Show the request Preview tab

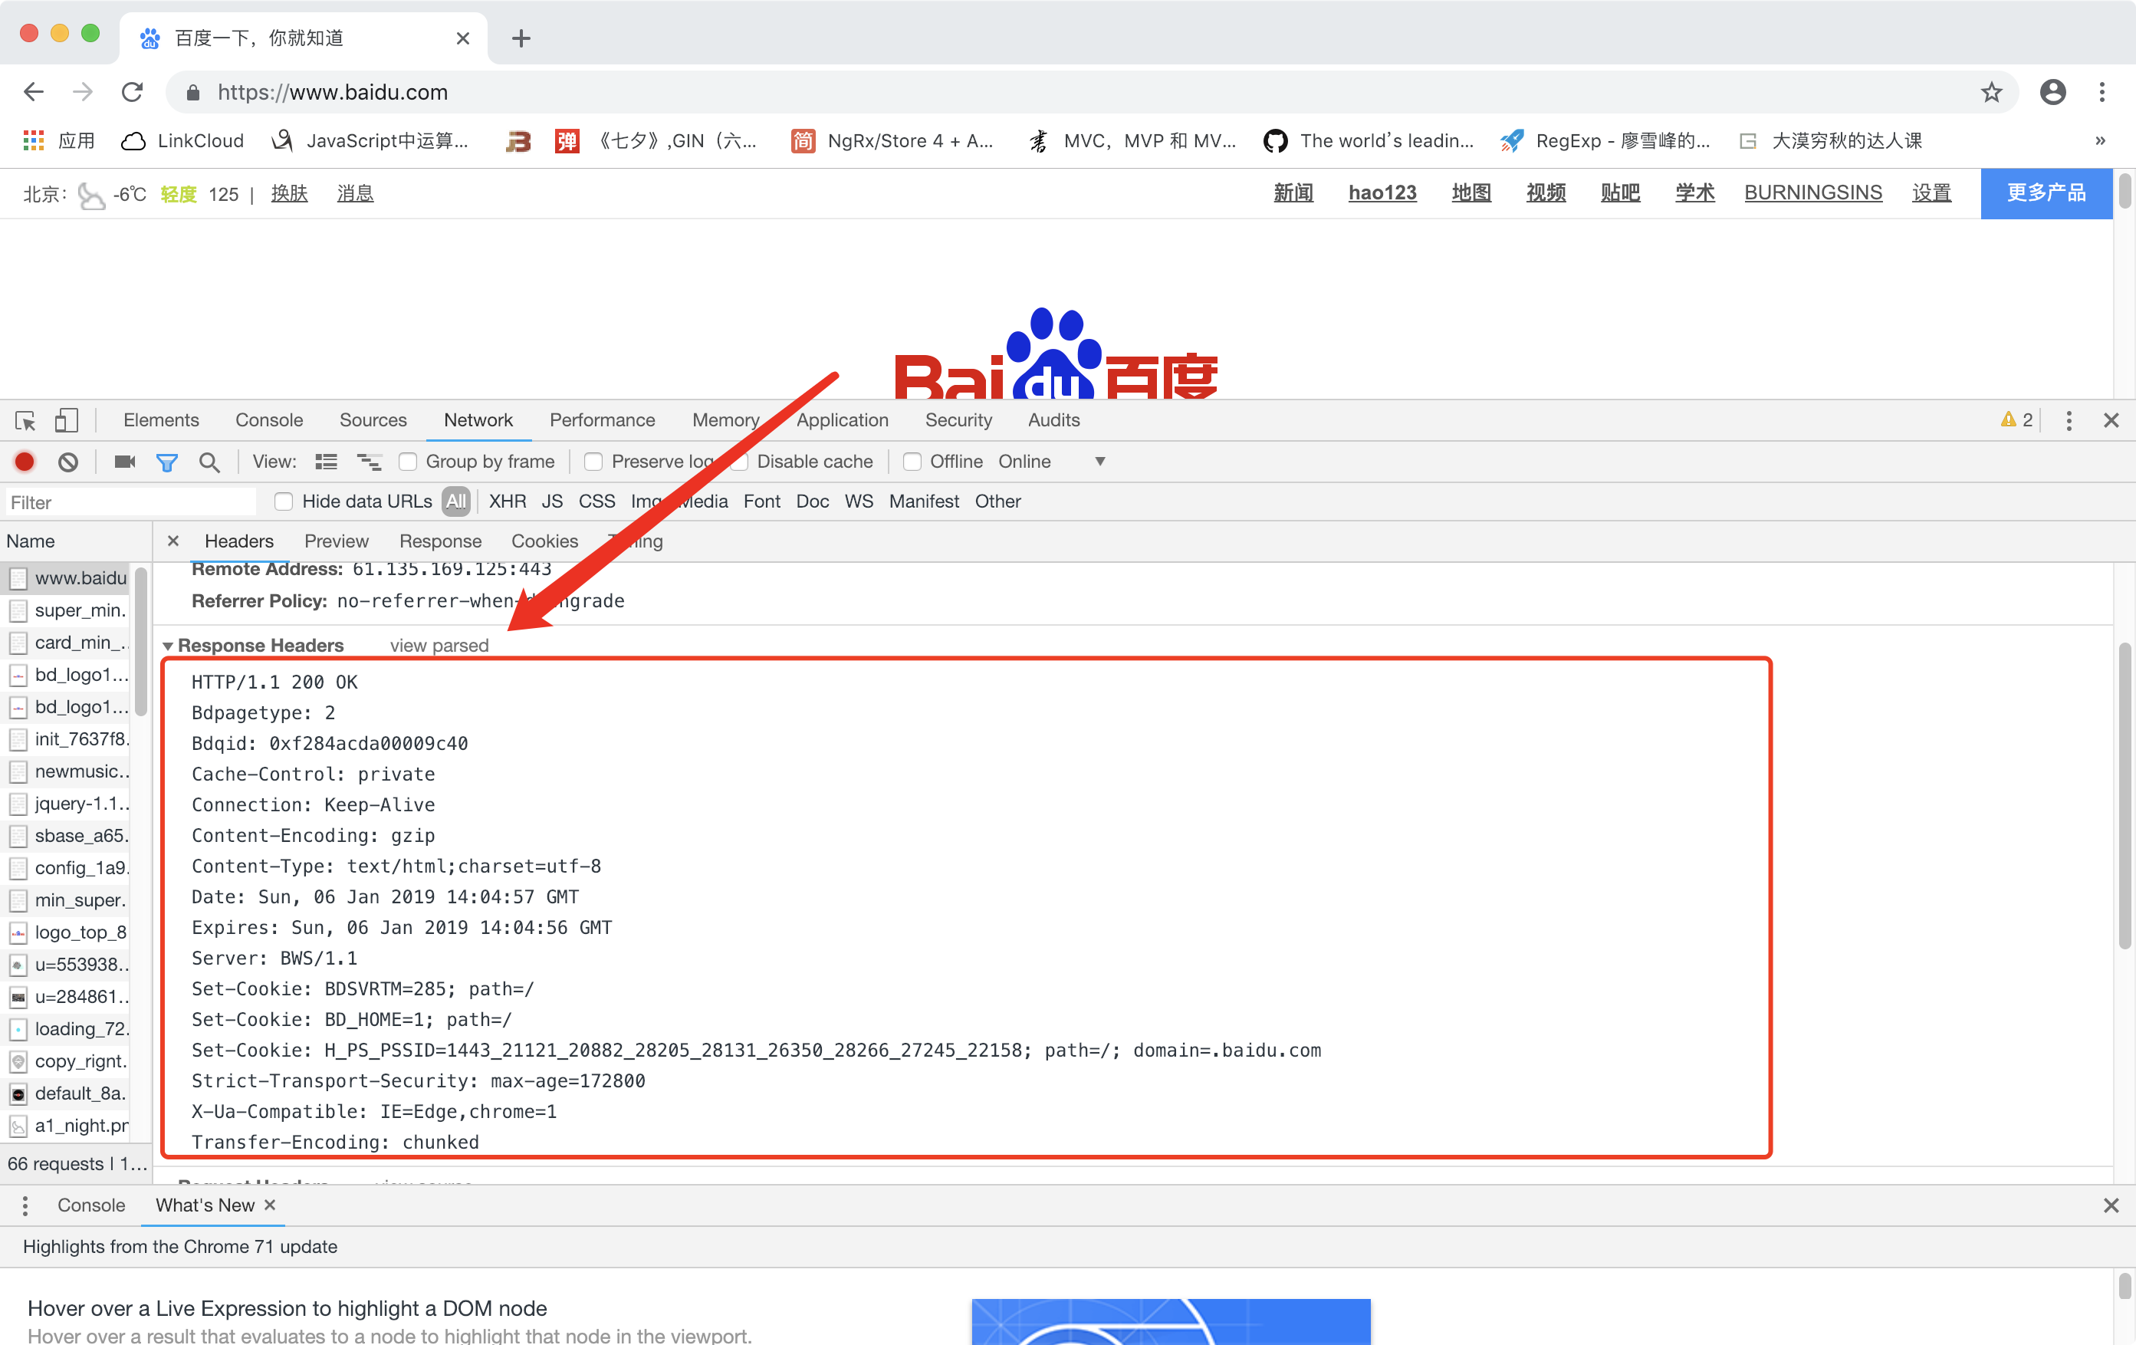pyautogui.click(x=336, y=541)
